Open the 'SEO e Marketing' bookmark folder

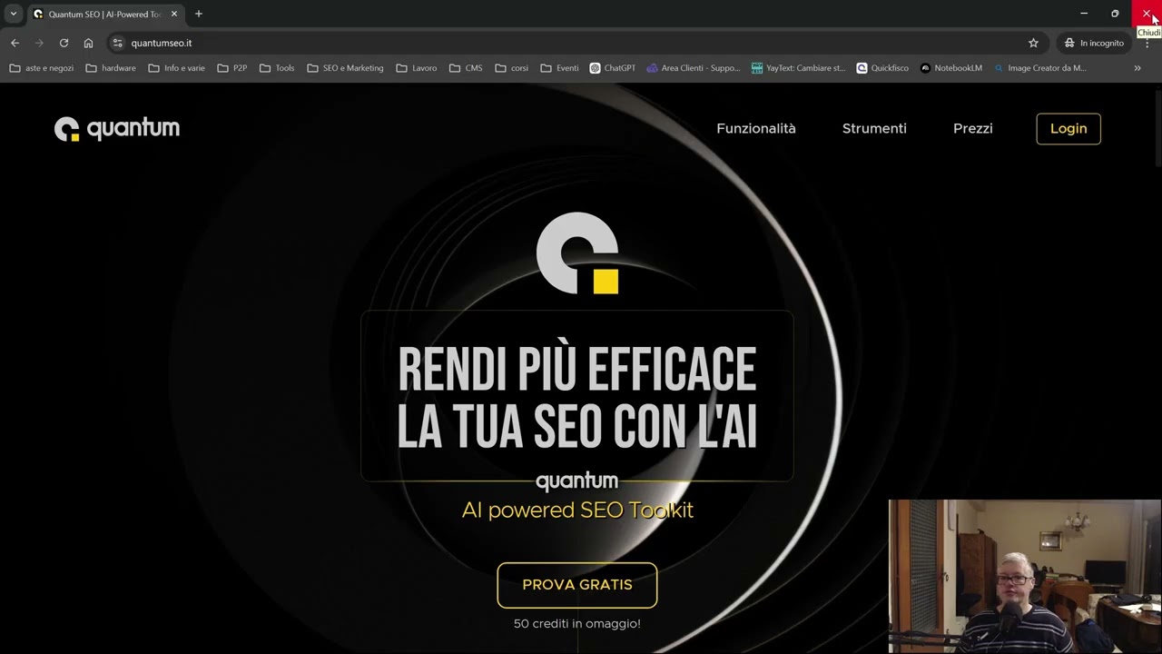[x=345, y=68]
